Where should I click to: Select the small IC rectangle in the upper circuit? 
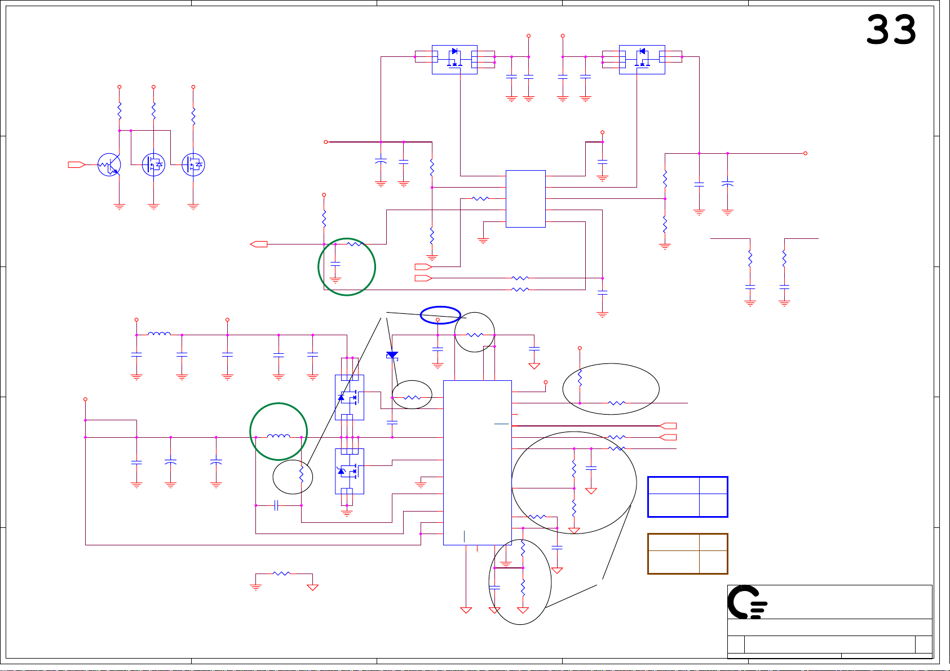pos(525,199)
